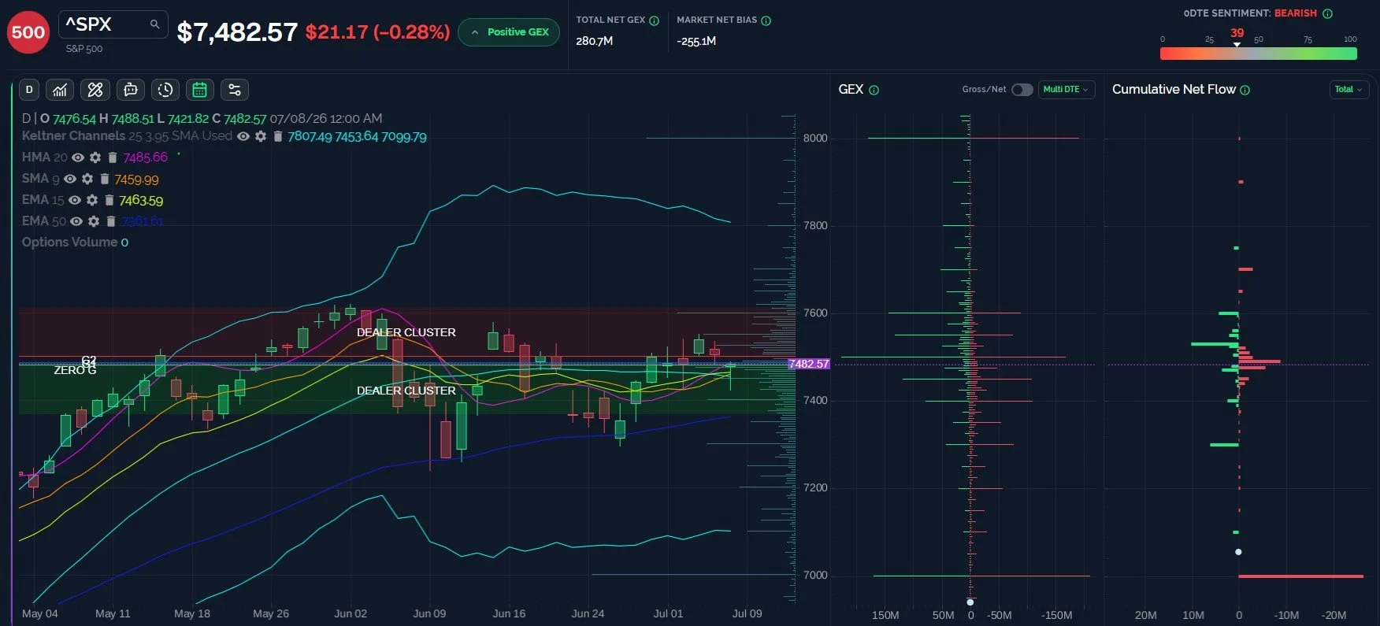Click the 280.7M Total Net GEX value

click(x=595, y=41)
